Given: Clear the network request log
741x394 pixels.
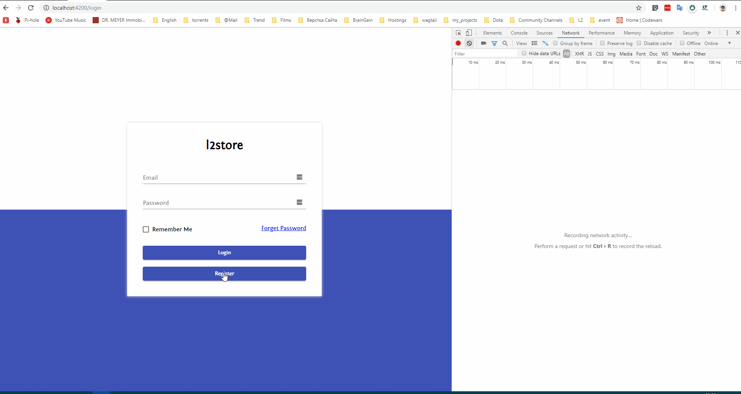Looking at the screenshot, I should point(469,43).
